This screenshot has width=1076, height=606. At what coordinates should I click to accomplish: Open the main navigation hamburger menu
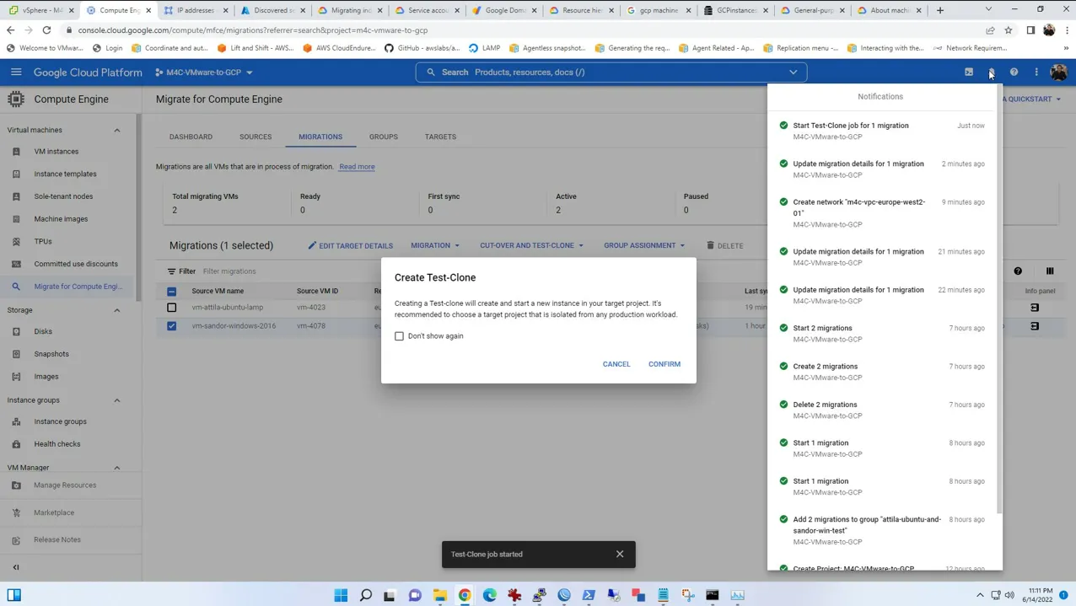16,72
